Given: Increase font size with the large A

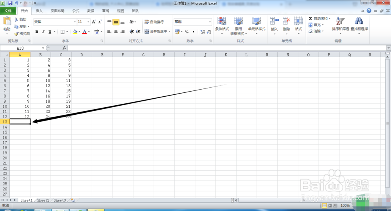Looking at the screenshot, I should (93, 22).
